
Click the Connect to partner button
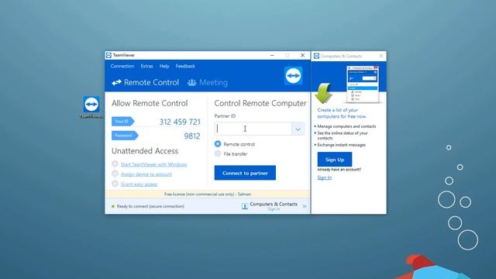pos(245,173)
